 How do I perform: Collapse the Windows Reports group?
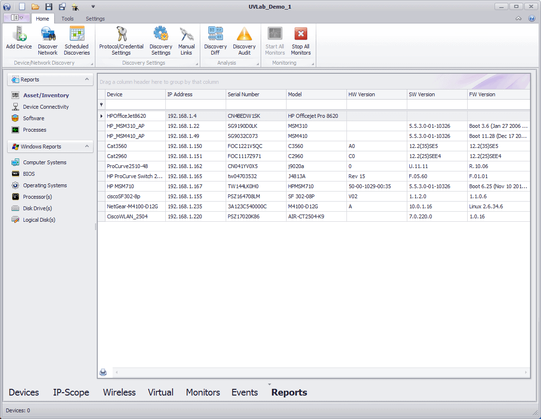coord(87,147)
